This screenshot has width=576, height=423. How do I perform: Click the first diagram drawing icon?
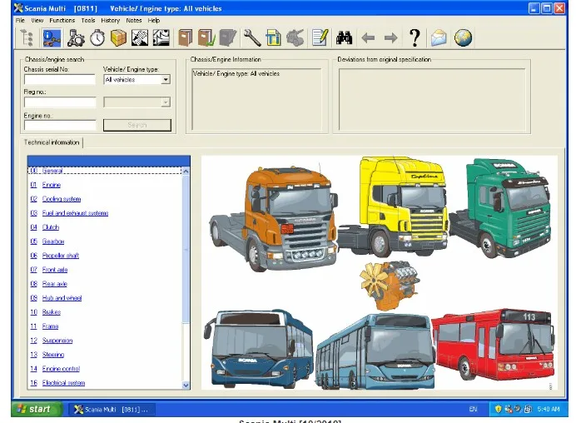140,37
